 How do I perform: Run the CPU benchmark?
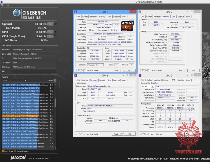pyautogui.click(x=50, y=32)
